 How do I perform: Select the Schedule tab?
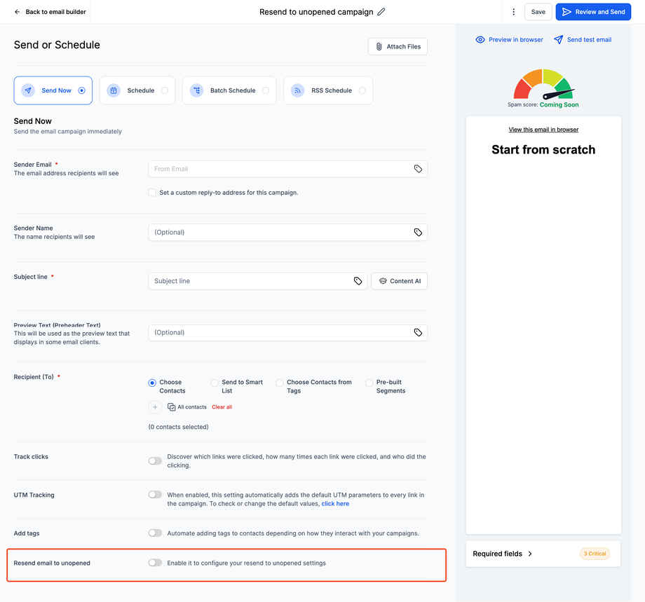(137, 90)
